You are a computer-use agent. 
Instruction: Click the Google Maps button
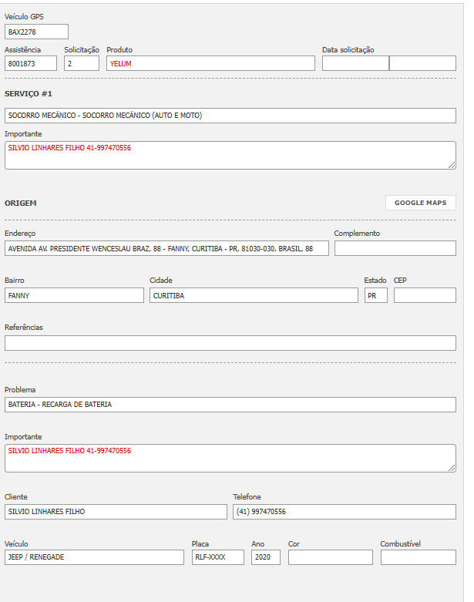(420, 203)
